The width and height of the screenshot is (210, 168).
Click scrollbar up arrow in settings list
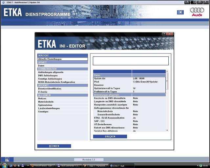[x=167, y=71]
